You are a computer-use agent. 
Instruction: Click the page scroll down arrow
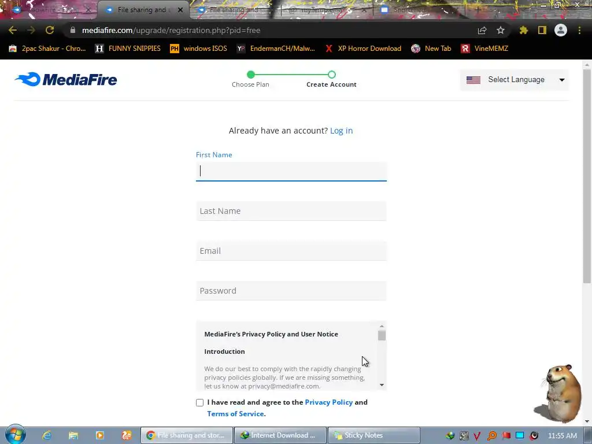coord(587,421)
